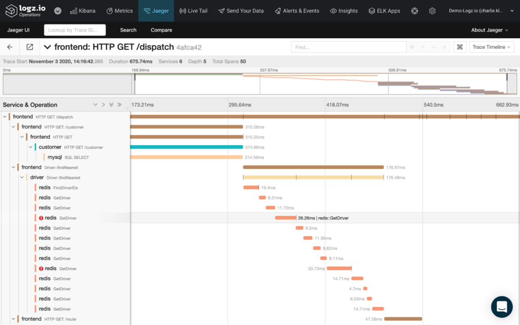Click the Lookup by Trace ID field
520x325 pixels.
(x=75, y=30)
